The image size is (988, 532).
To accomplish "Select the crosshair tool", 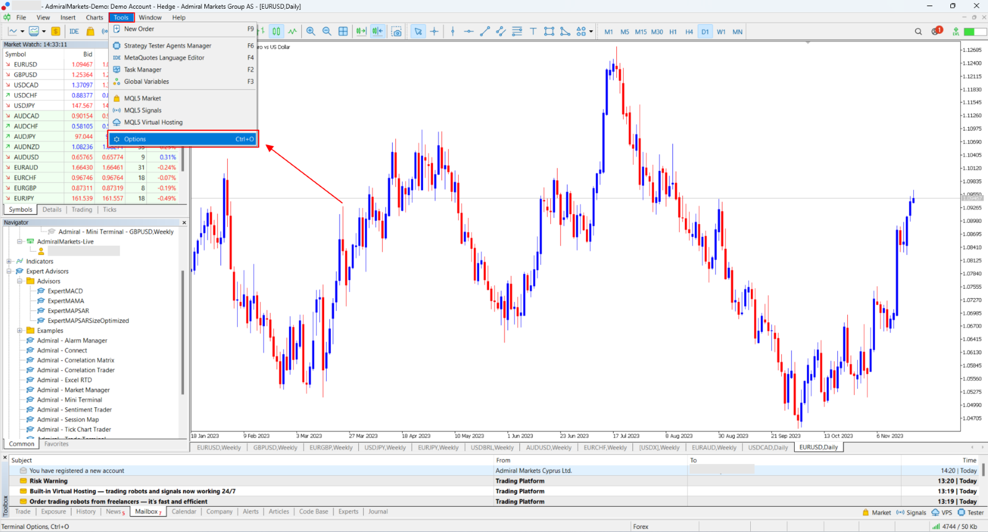I will (435, 31).
